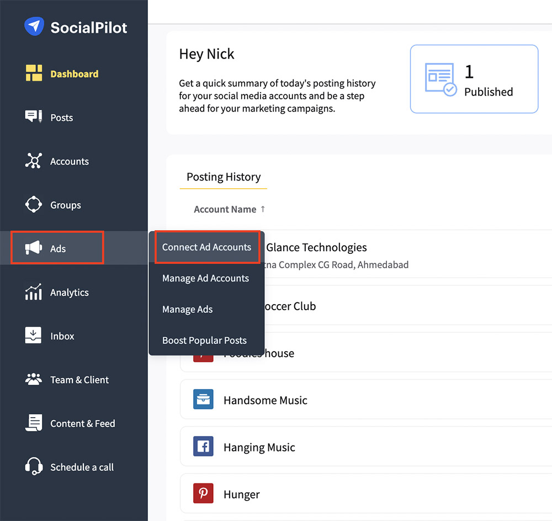Viewport: 552px width, 521px height.
Task: Click the Published post document icon
Action: point(440,79)
